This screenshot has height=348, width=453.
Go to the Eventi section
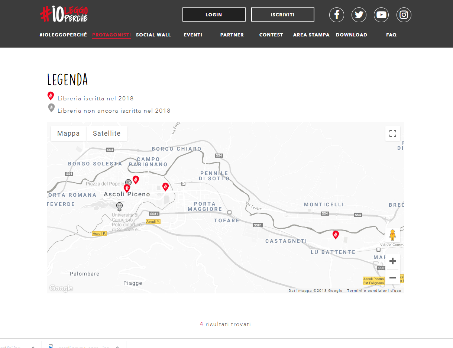pyautogui.click(x=193, y=35)
